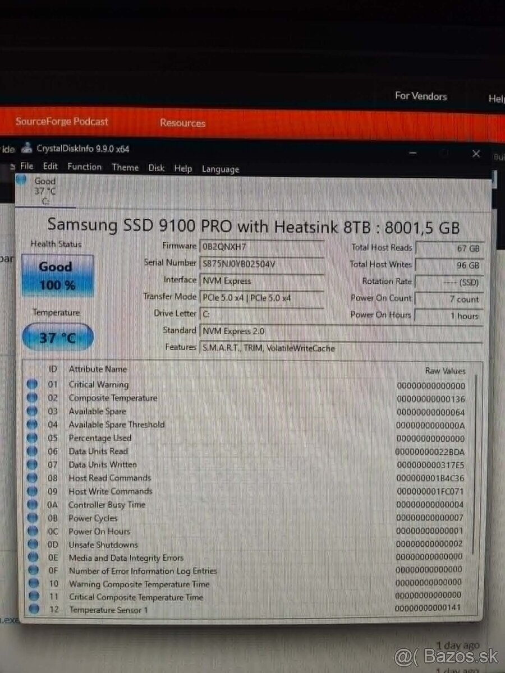This screenshot has height=673, width=505.
Task: Open the Edit menu
Action: pyautogui.click(x=50, y=166)
